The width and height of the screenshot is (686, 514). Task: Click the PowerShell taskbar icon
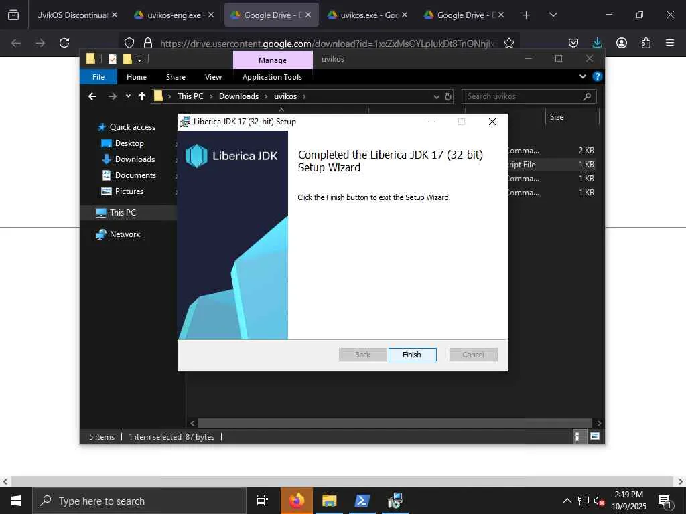click(x=362, y=501)
